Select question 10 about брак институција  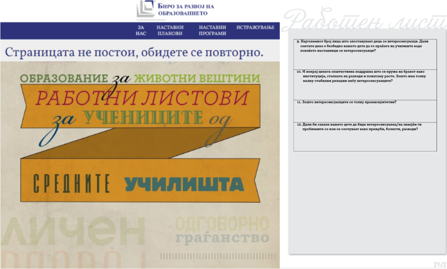(x=365, y=85)
